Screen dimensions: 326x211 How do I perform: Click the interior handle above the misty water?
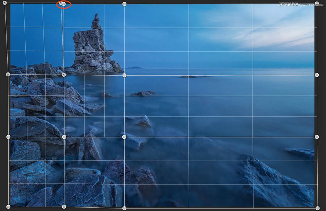[x=124, y=137]
